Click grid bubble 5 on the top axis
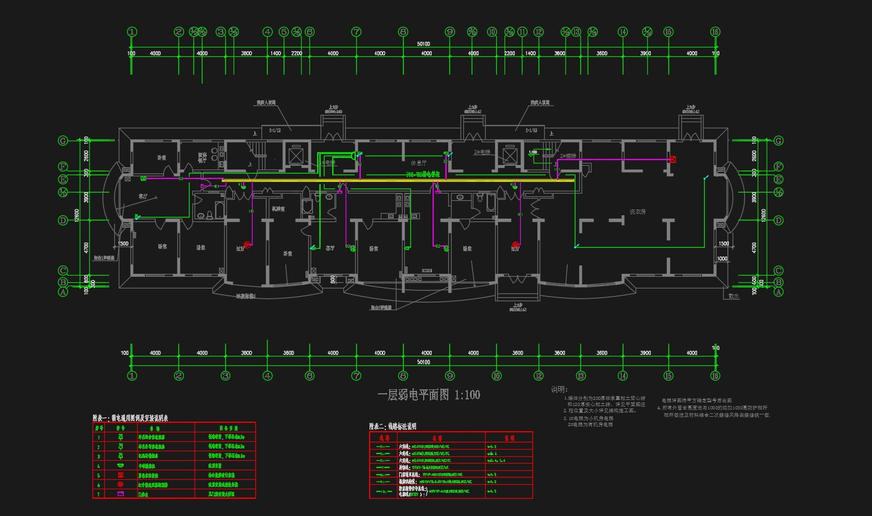The width and height of the screenshot is (872, 516). [x=284, y=32]
